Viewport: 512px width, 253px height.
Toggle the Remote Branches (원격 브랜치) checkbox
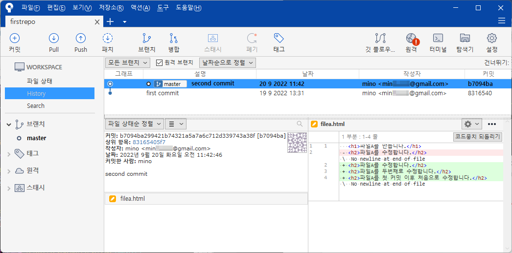tap(159, 63)
